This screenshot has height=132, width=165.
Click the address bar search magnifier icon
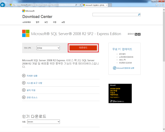76,5
